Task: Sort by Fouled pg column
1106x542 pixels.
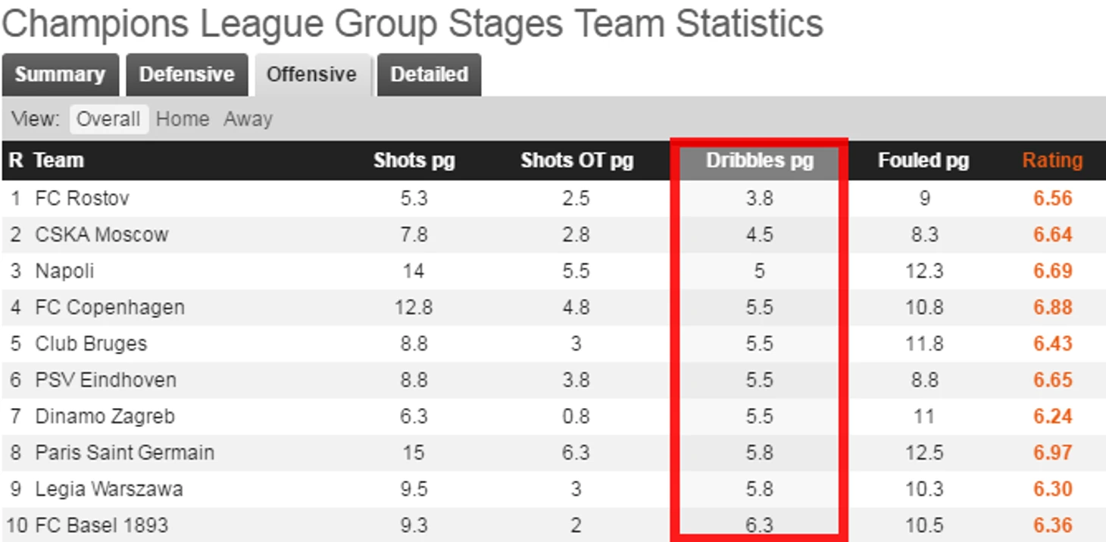Action: pos(923,160)
